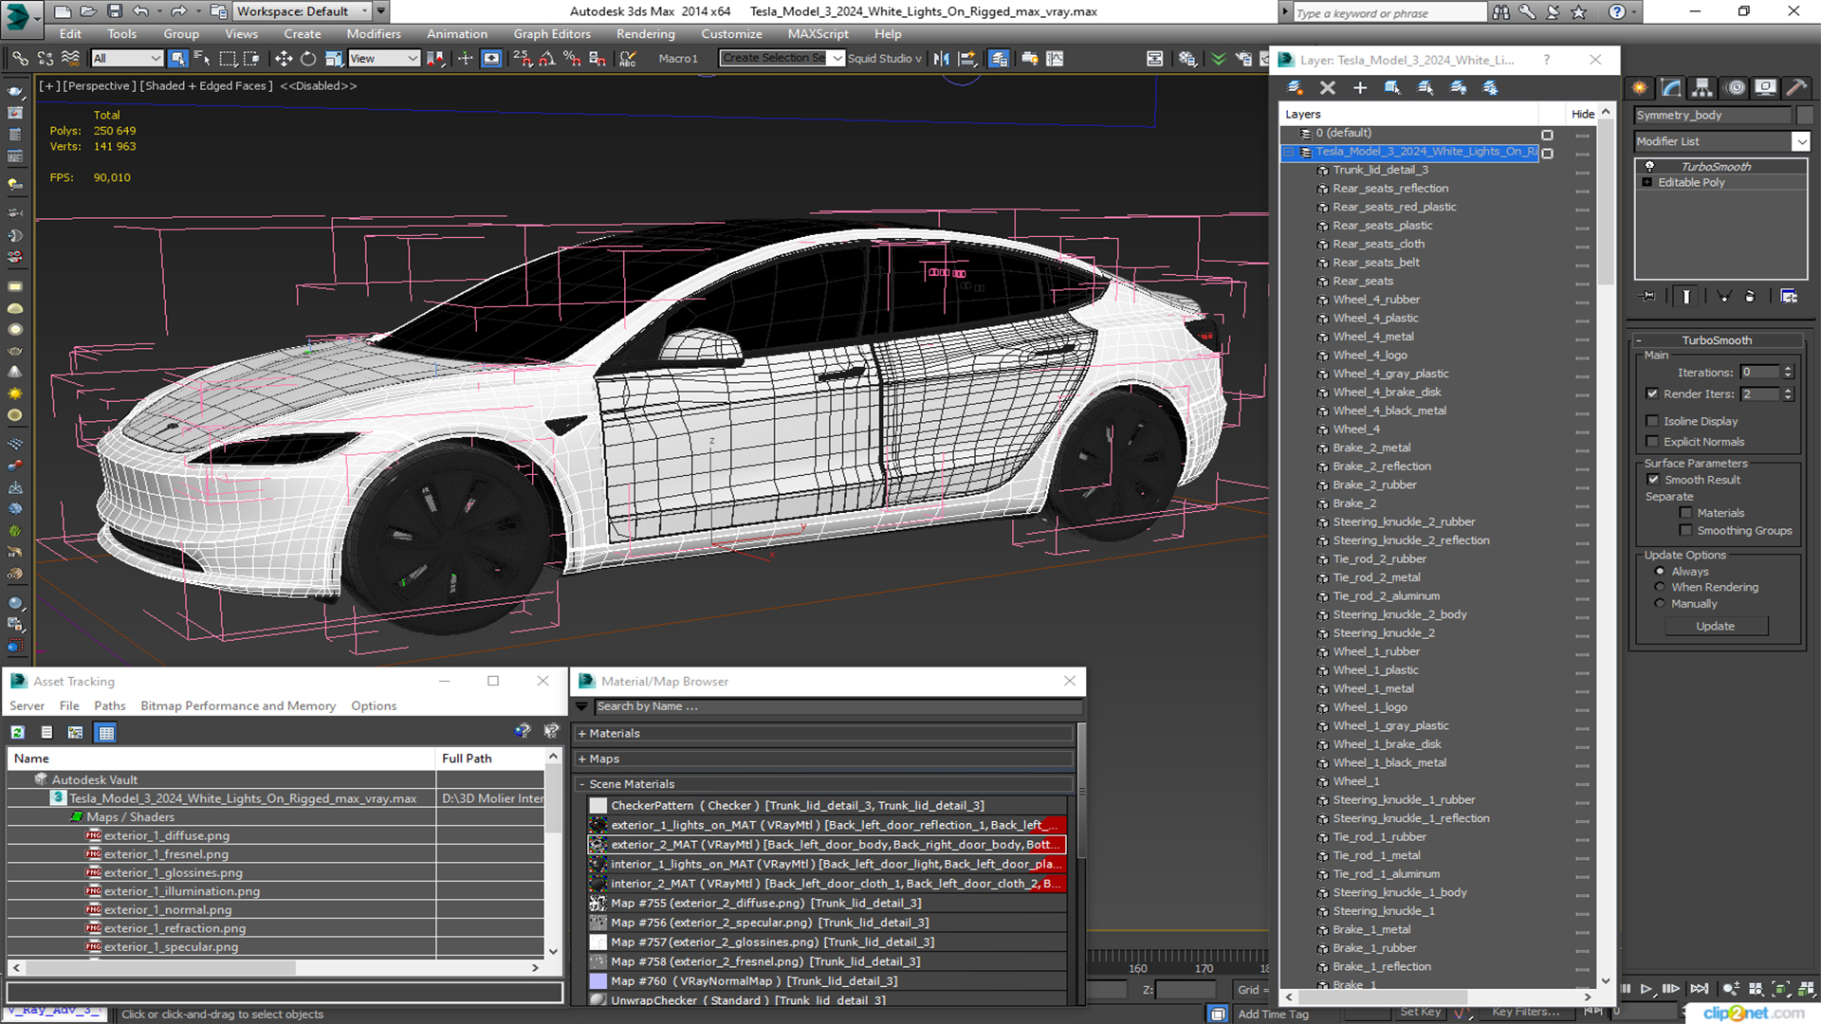
Task: Toggle the Isoline Display checkbox
Action: (1652, 421)
